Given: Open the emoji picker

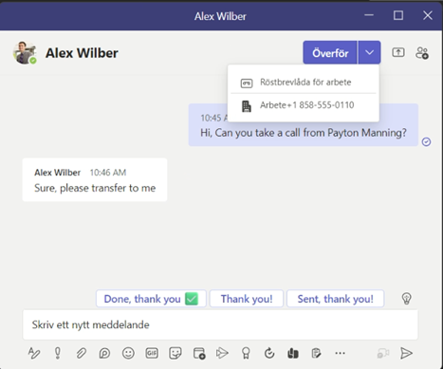Looking at the screenshot, I should coord(128,353).
